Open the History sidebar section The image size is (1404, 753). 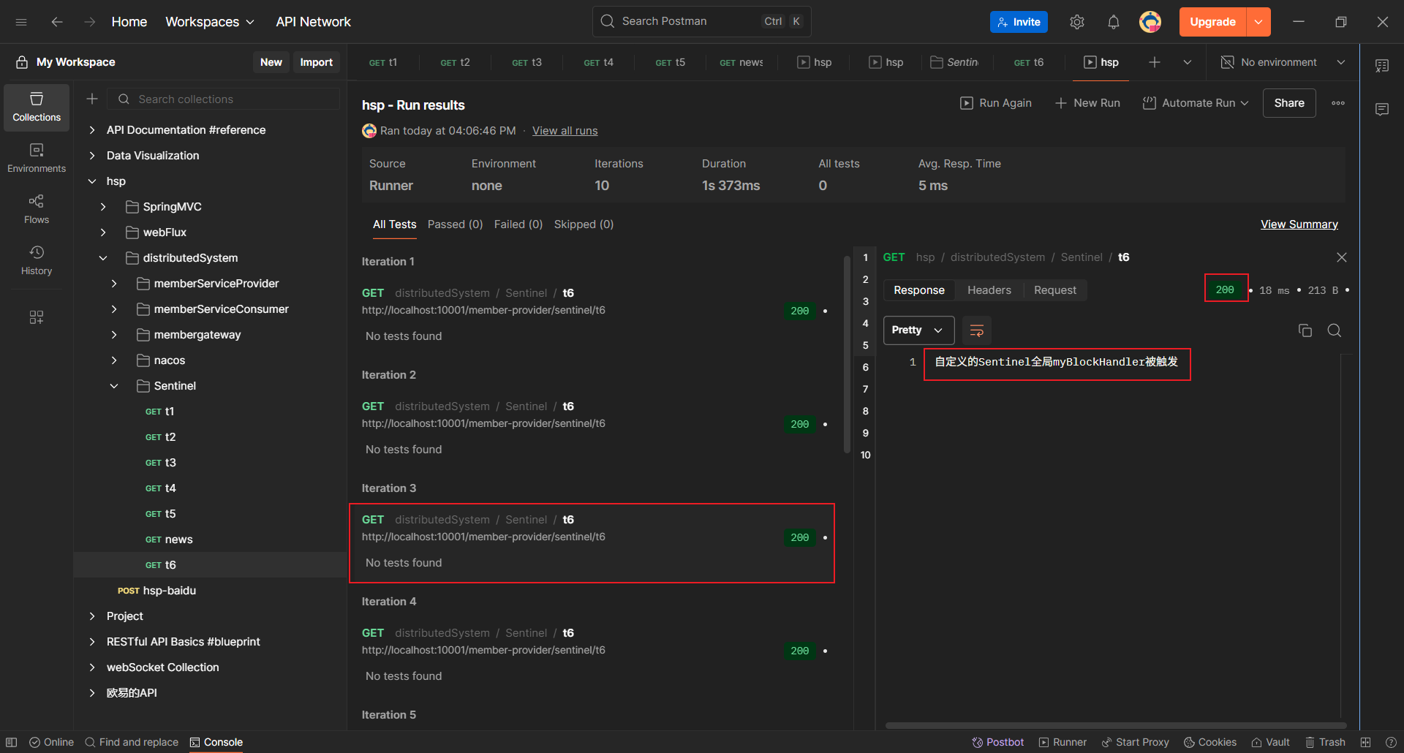[37, 260]
